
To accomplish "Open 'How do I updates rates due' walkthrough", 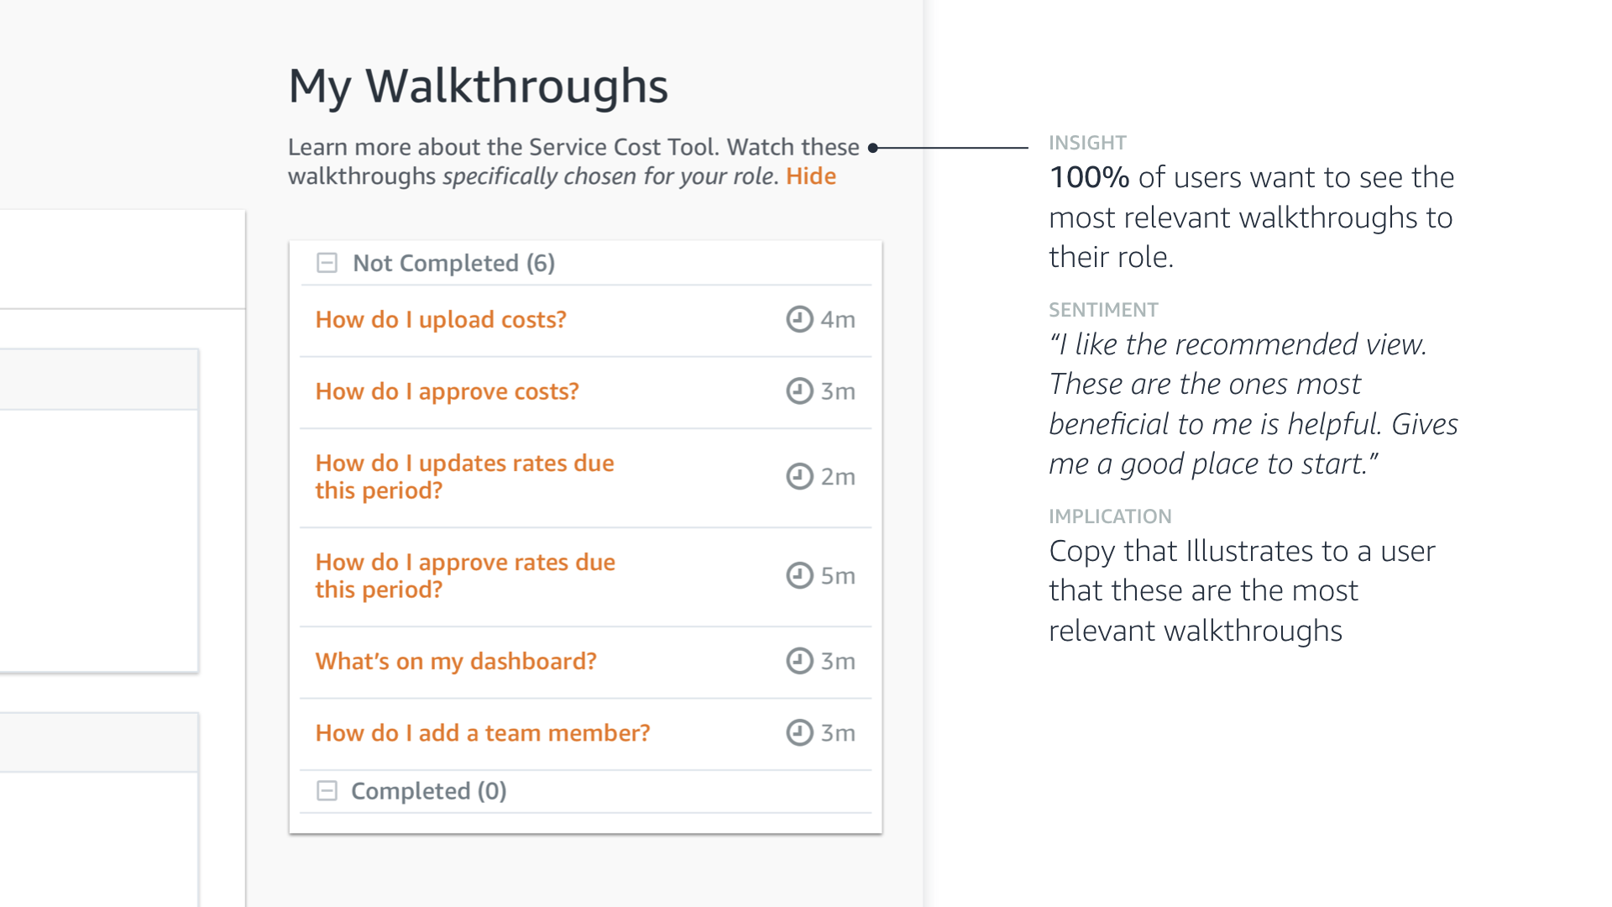I will pyautogui.click(x=464, y=476).
